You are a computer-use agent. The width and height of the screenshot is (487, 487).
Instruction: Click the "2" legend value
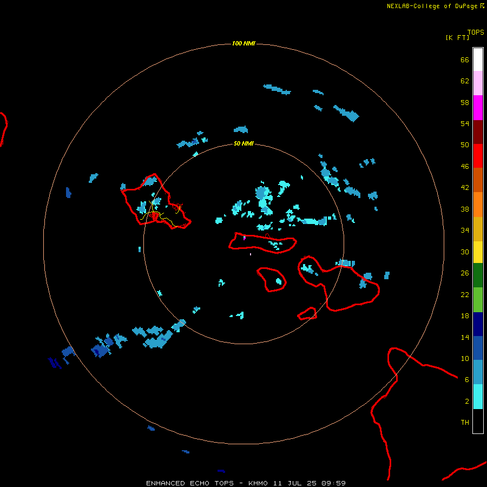(x=467, y=402)
